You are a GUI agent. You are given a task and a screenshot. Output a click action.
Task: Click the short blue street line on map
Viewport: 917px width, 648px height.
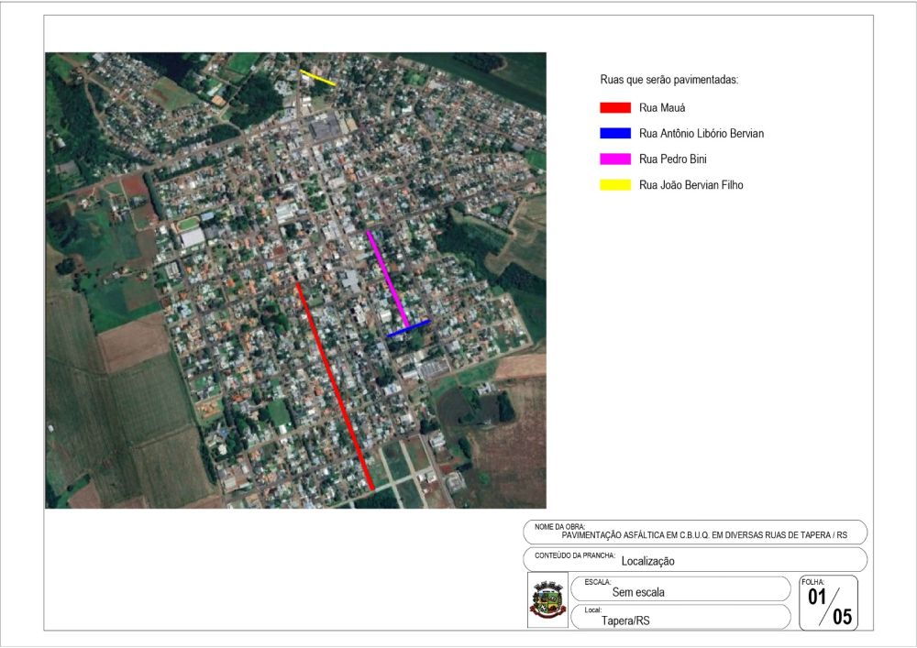[x=410, y=328]
